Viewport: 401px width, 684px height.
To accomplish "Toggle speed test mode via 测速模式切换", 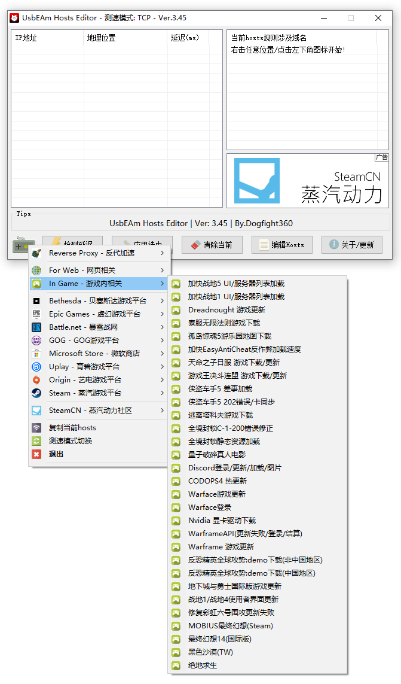I will click(x=71, y=441).
